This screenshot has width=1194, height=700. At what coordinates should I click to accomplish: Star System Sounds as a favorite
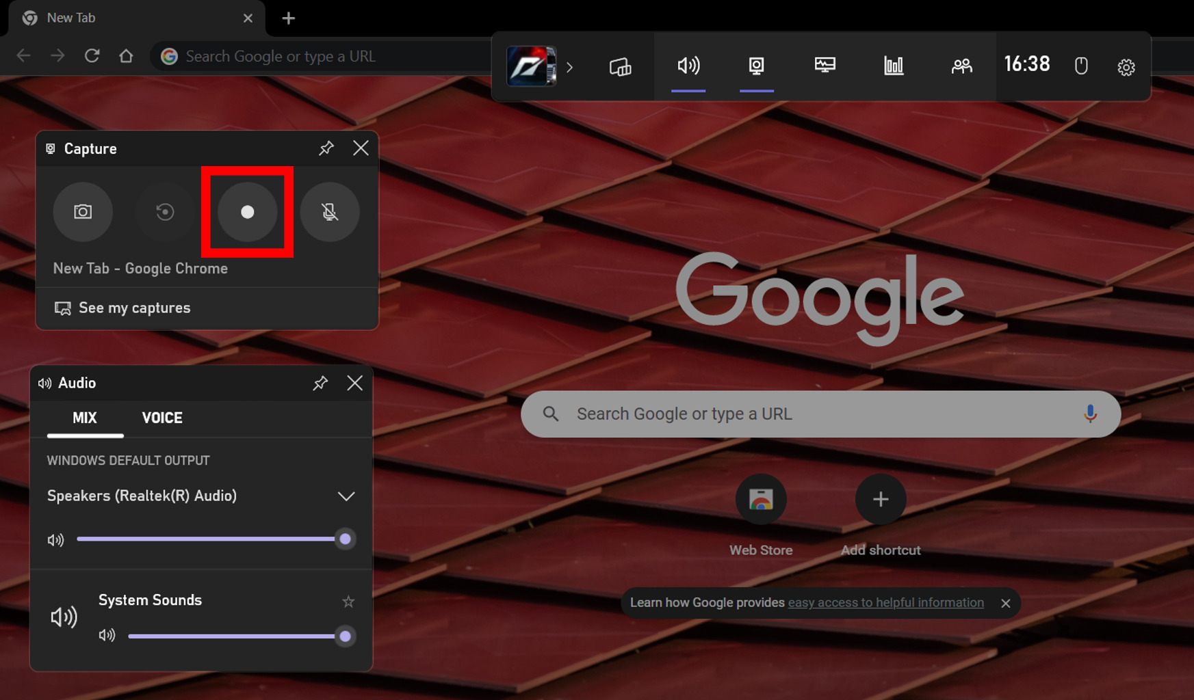[x=348, y=602]
